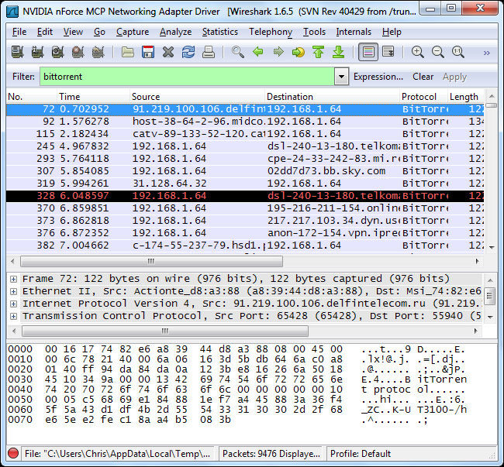Go forward in packet history arrow
The height and width of the screenshot is (467, 504).
pyautogui.click(x=278, y=52)
